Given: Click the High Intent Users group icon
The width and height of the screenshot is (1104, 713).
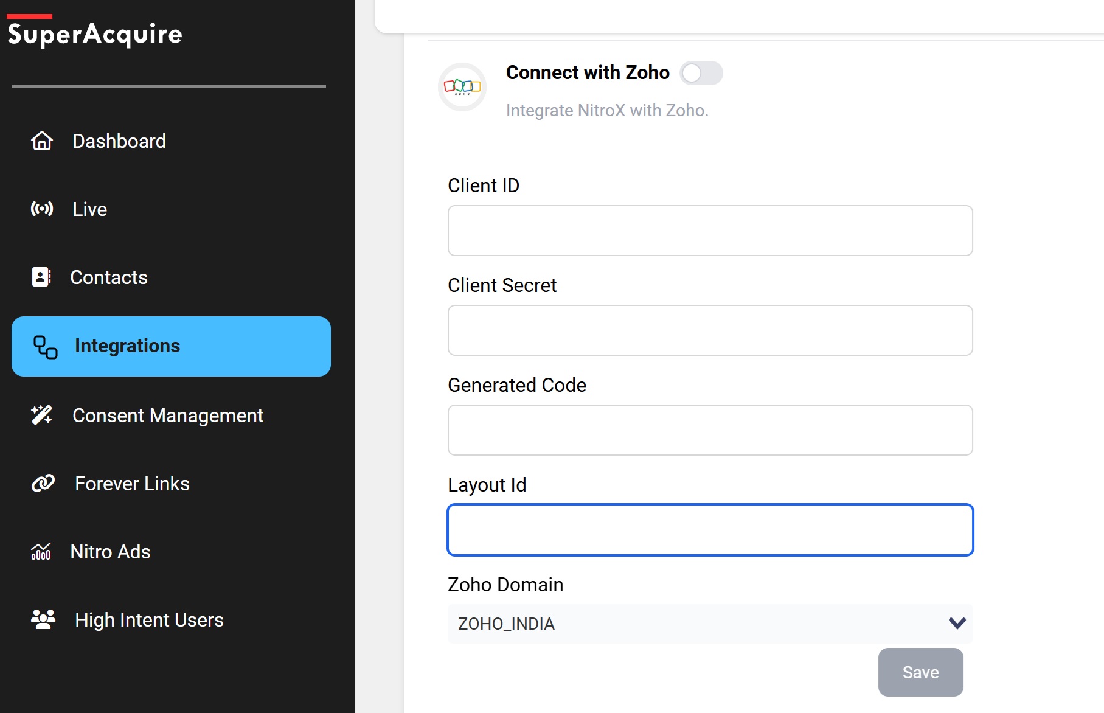Looking at the screenshot, I should click(x=43, y=619).
